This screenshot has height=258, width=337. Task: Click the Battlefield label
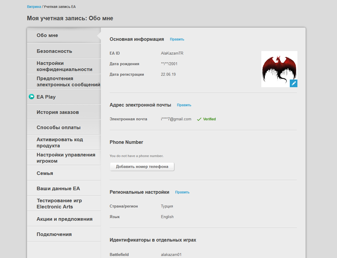point(119,254)
